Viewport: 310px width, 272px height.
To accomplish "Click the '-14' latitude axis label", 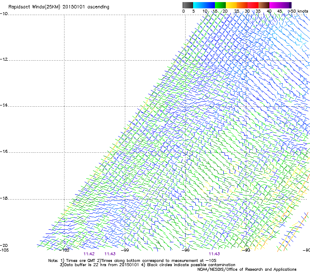I will (4, 105).
